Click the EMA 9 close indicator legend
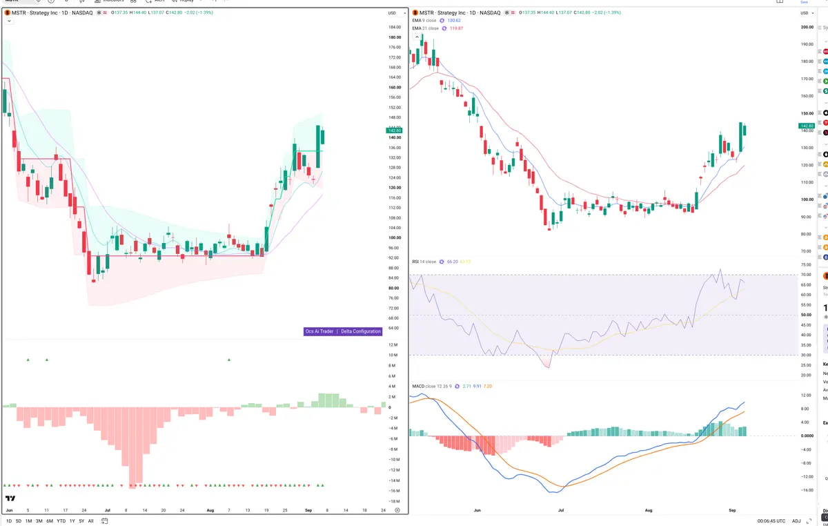The width and height of the screenshot is (828, 526). (424, 21)
